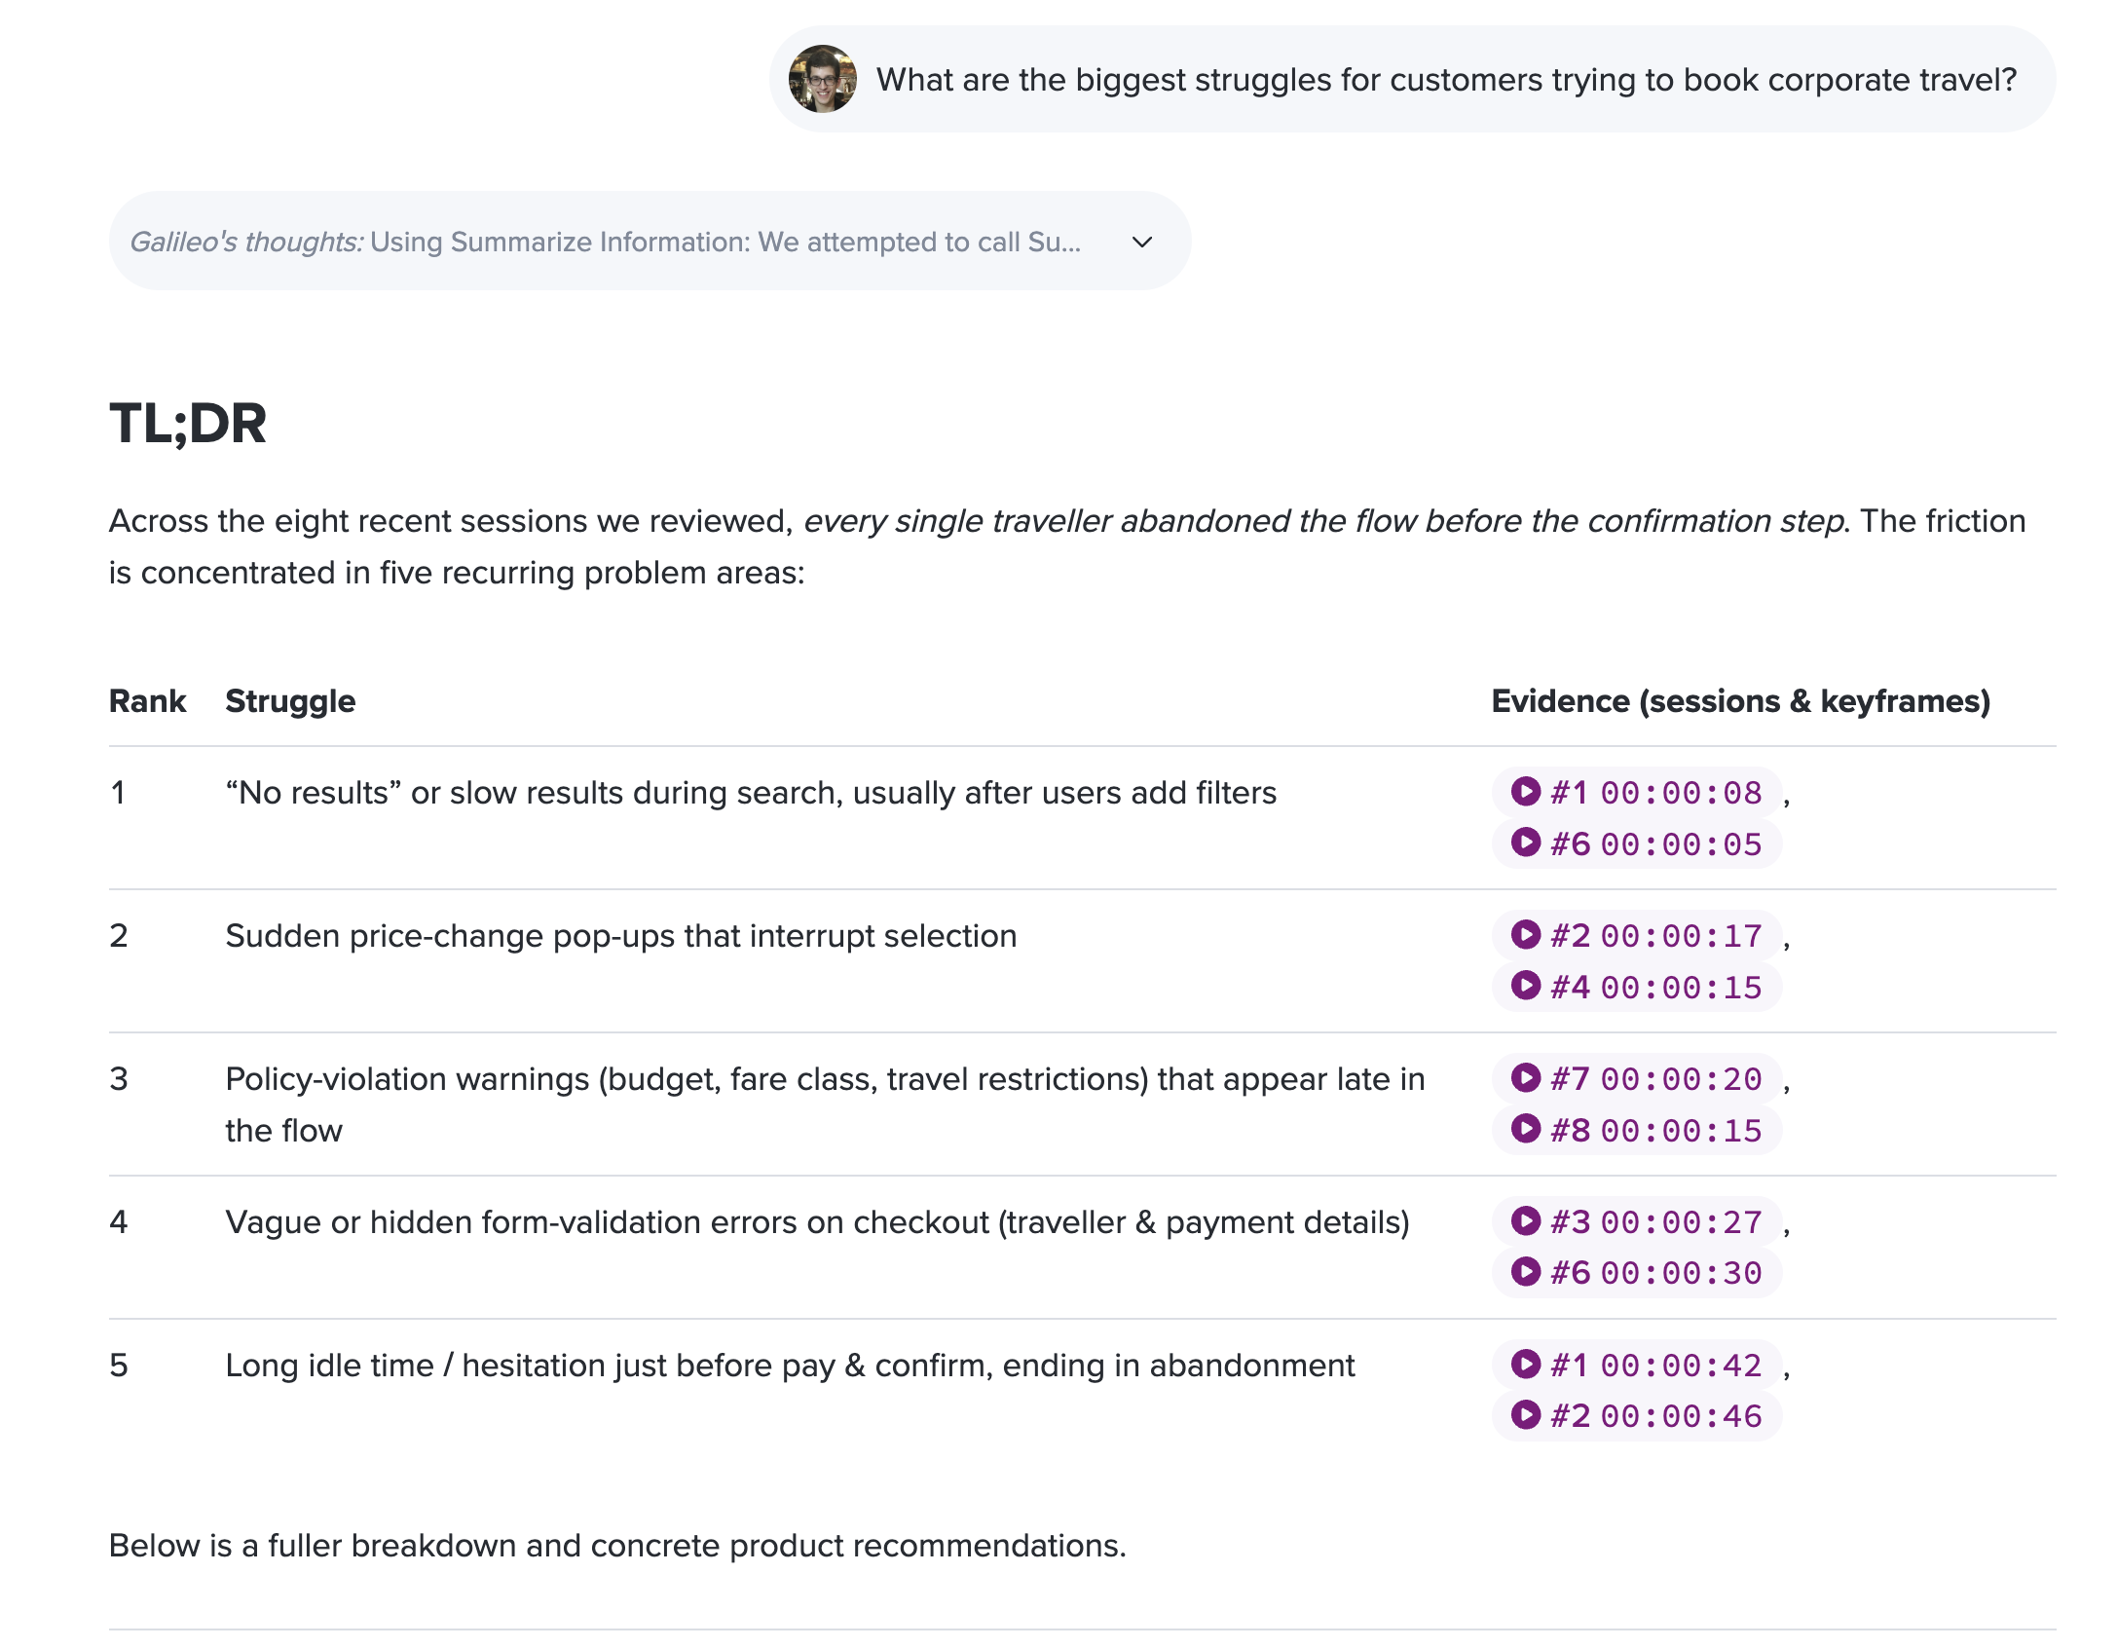The image size is (2117, 1648).
Task: Open session #2 clip at 00:00:46
Action: pyautogui.click(x=1636, y=1415)
